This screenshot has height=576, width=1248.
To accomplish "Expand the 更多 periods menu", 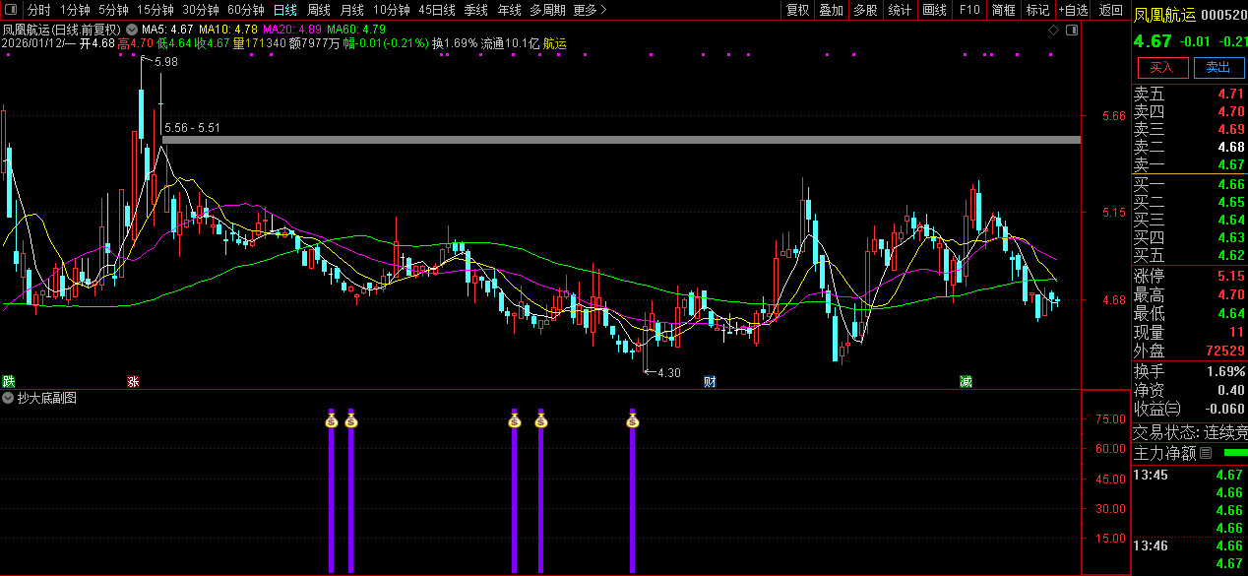I will click(589, 10).
